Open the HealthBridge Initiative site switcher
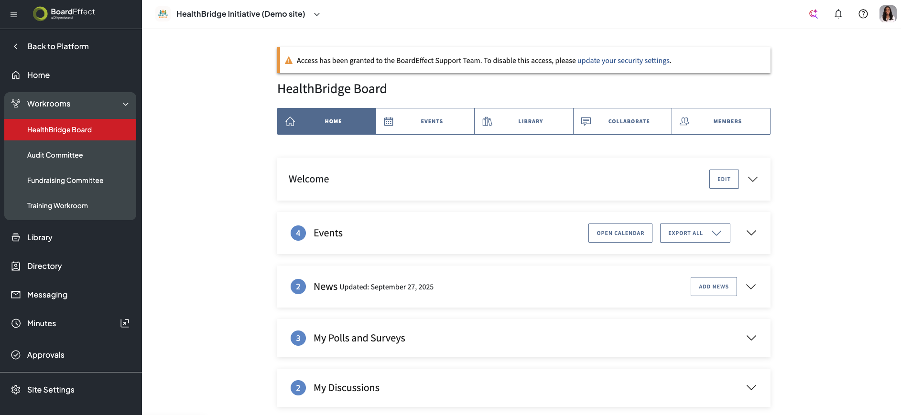 (317, 14)
